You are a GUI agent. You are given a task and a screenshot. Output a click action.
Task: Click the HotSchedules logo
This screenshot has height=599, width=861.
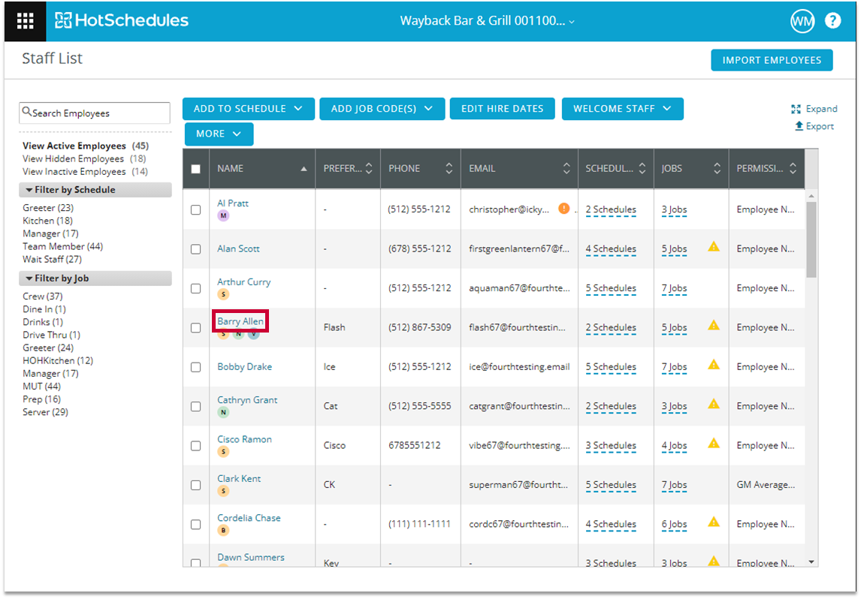pos(122,20)
